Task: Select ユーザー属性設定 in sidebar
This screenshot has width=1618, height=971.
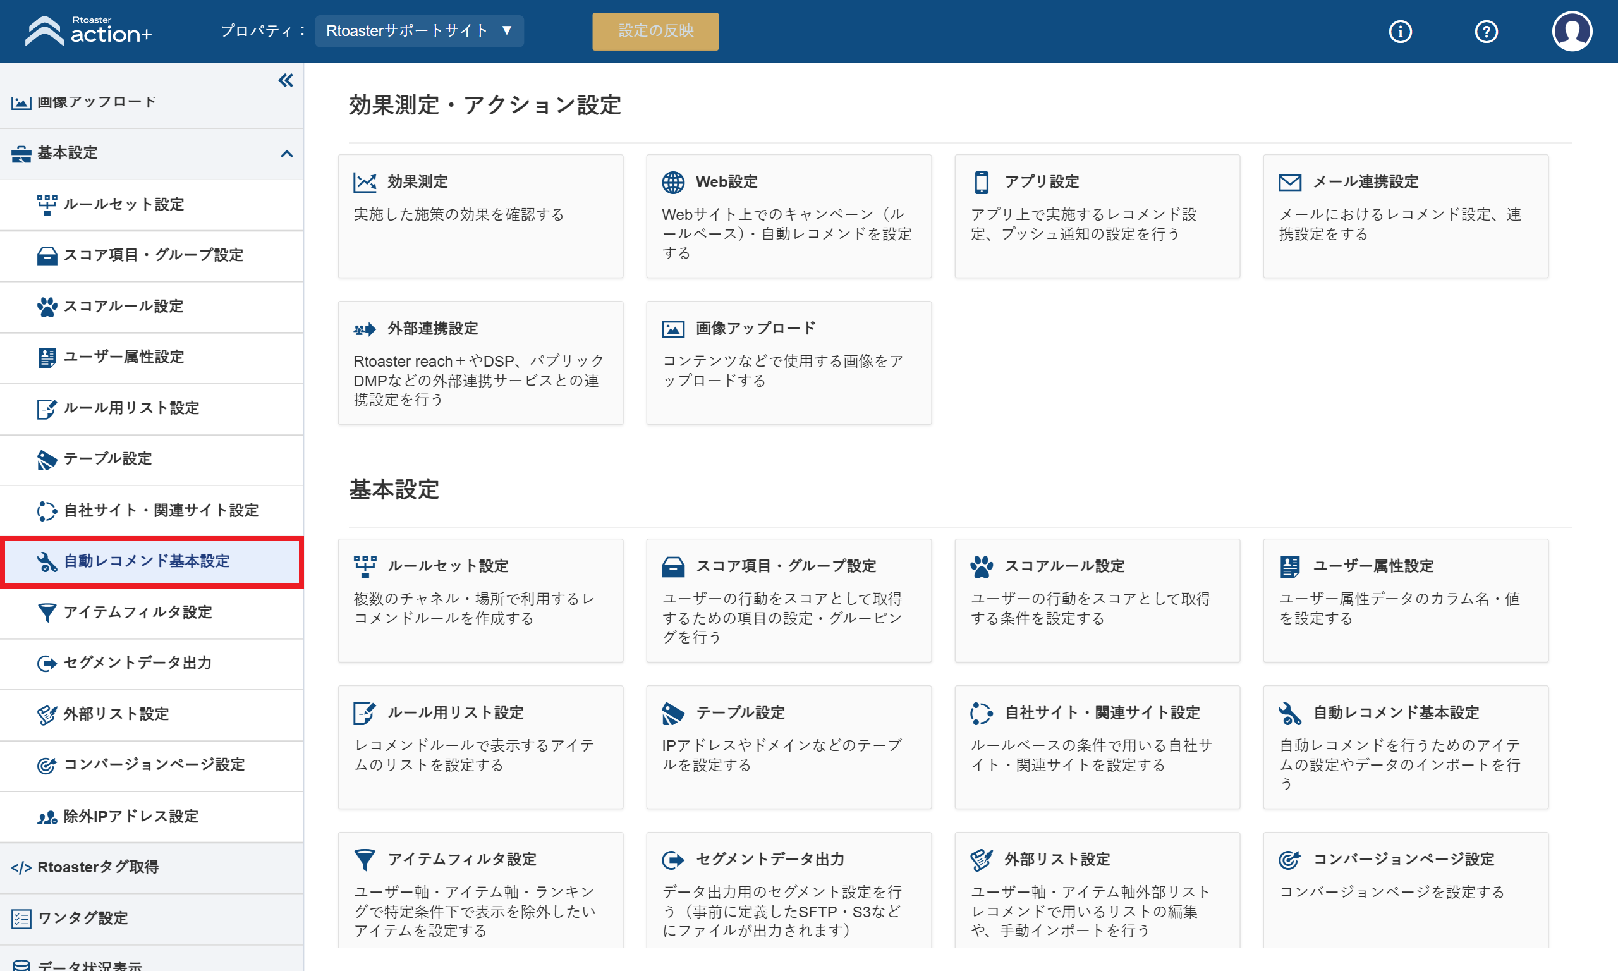Action: click(152, 357)
